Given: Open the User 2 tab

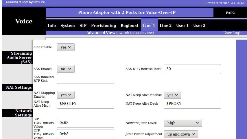Looking at the screenshot, I should tap(199, 25).
